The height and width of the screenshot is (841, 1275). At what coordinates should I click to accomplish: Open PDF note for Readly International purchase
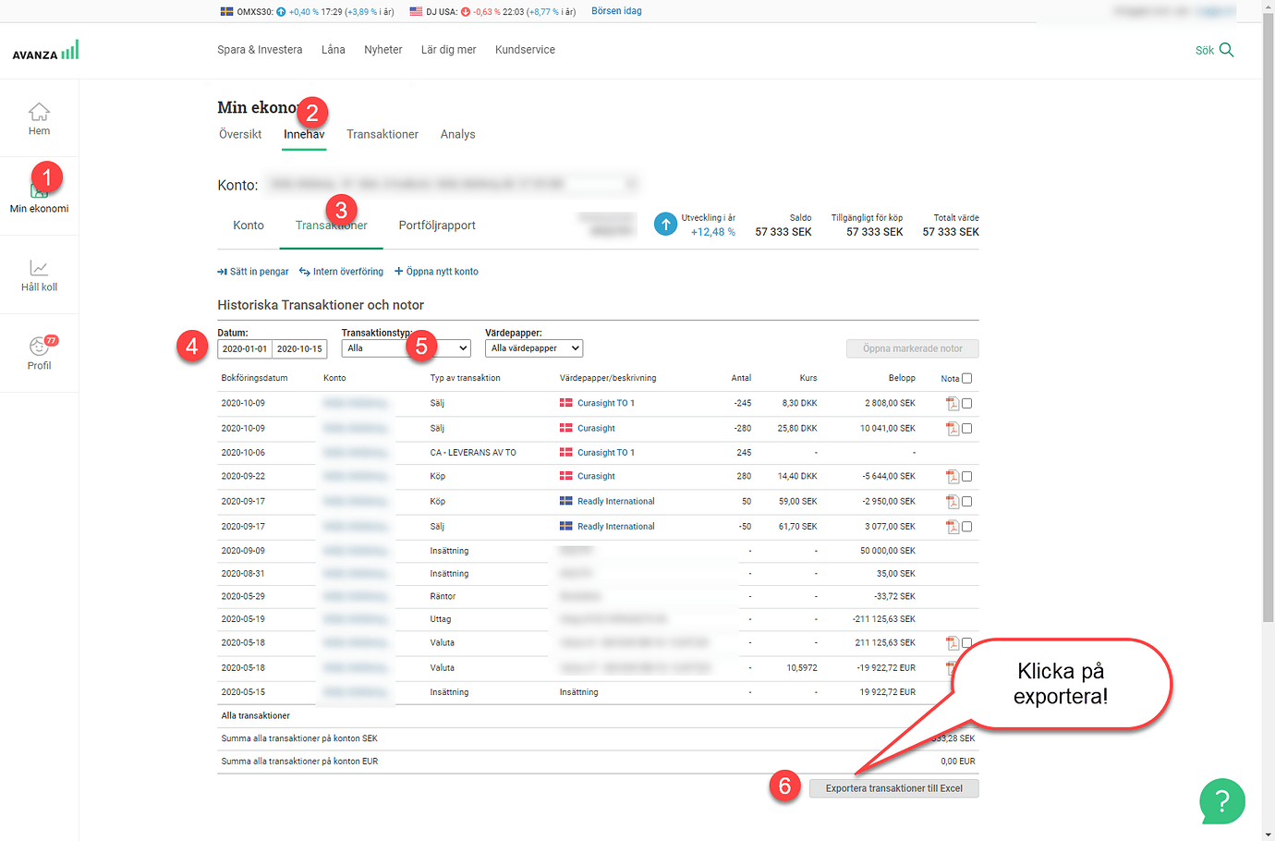coord(952,501)
